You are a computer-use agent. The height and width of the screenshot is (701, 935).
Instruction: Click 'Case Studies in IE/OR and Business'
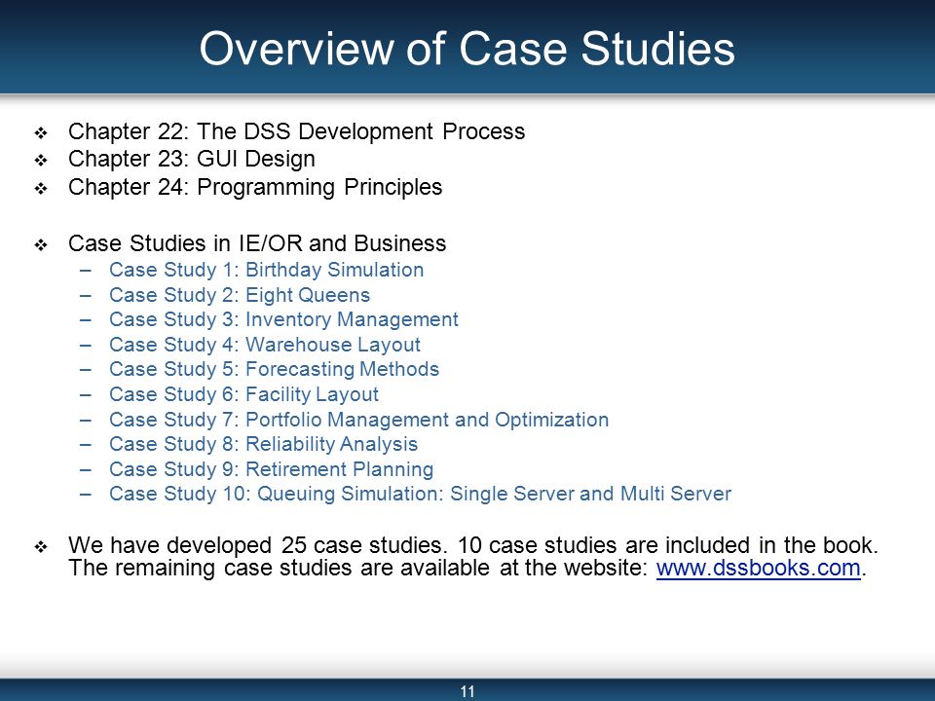(257, 243)
